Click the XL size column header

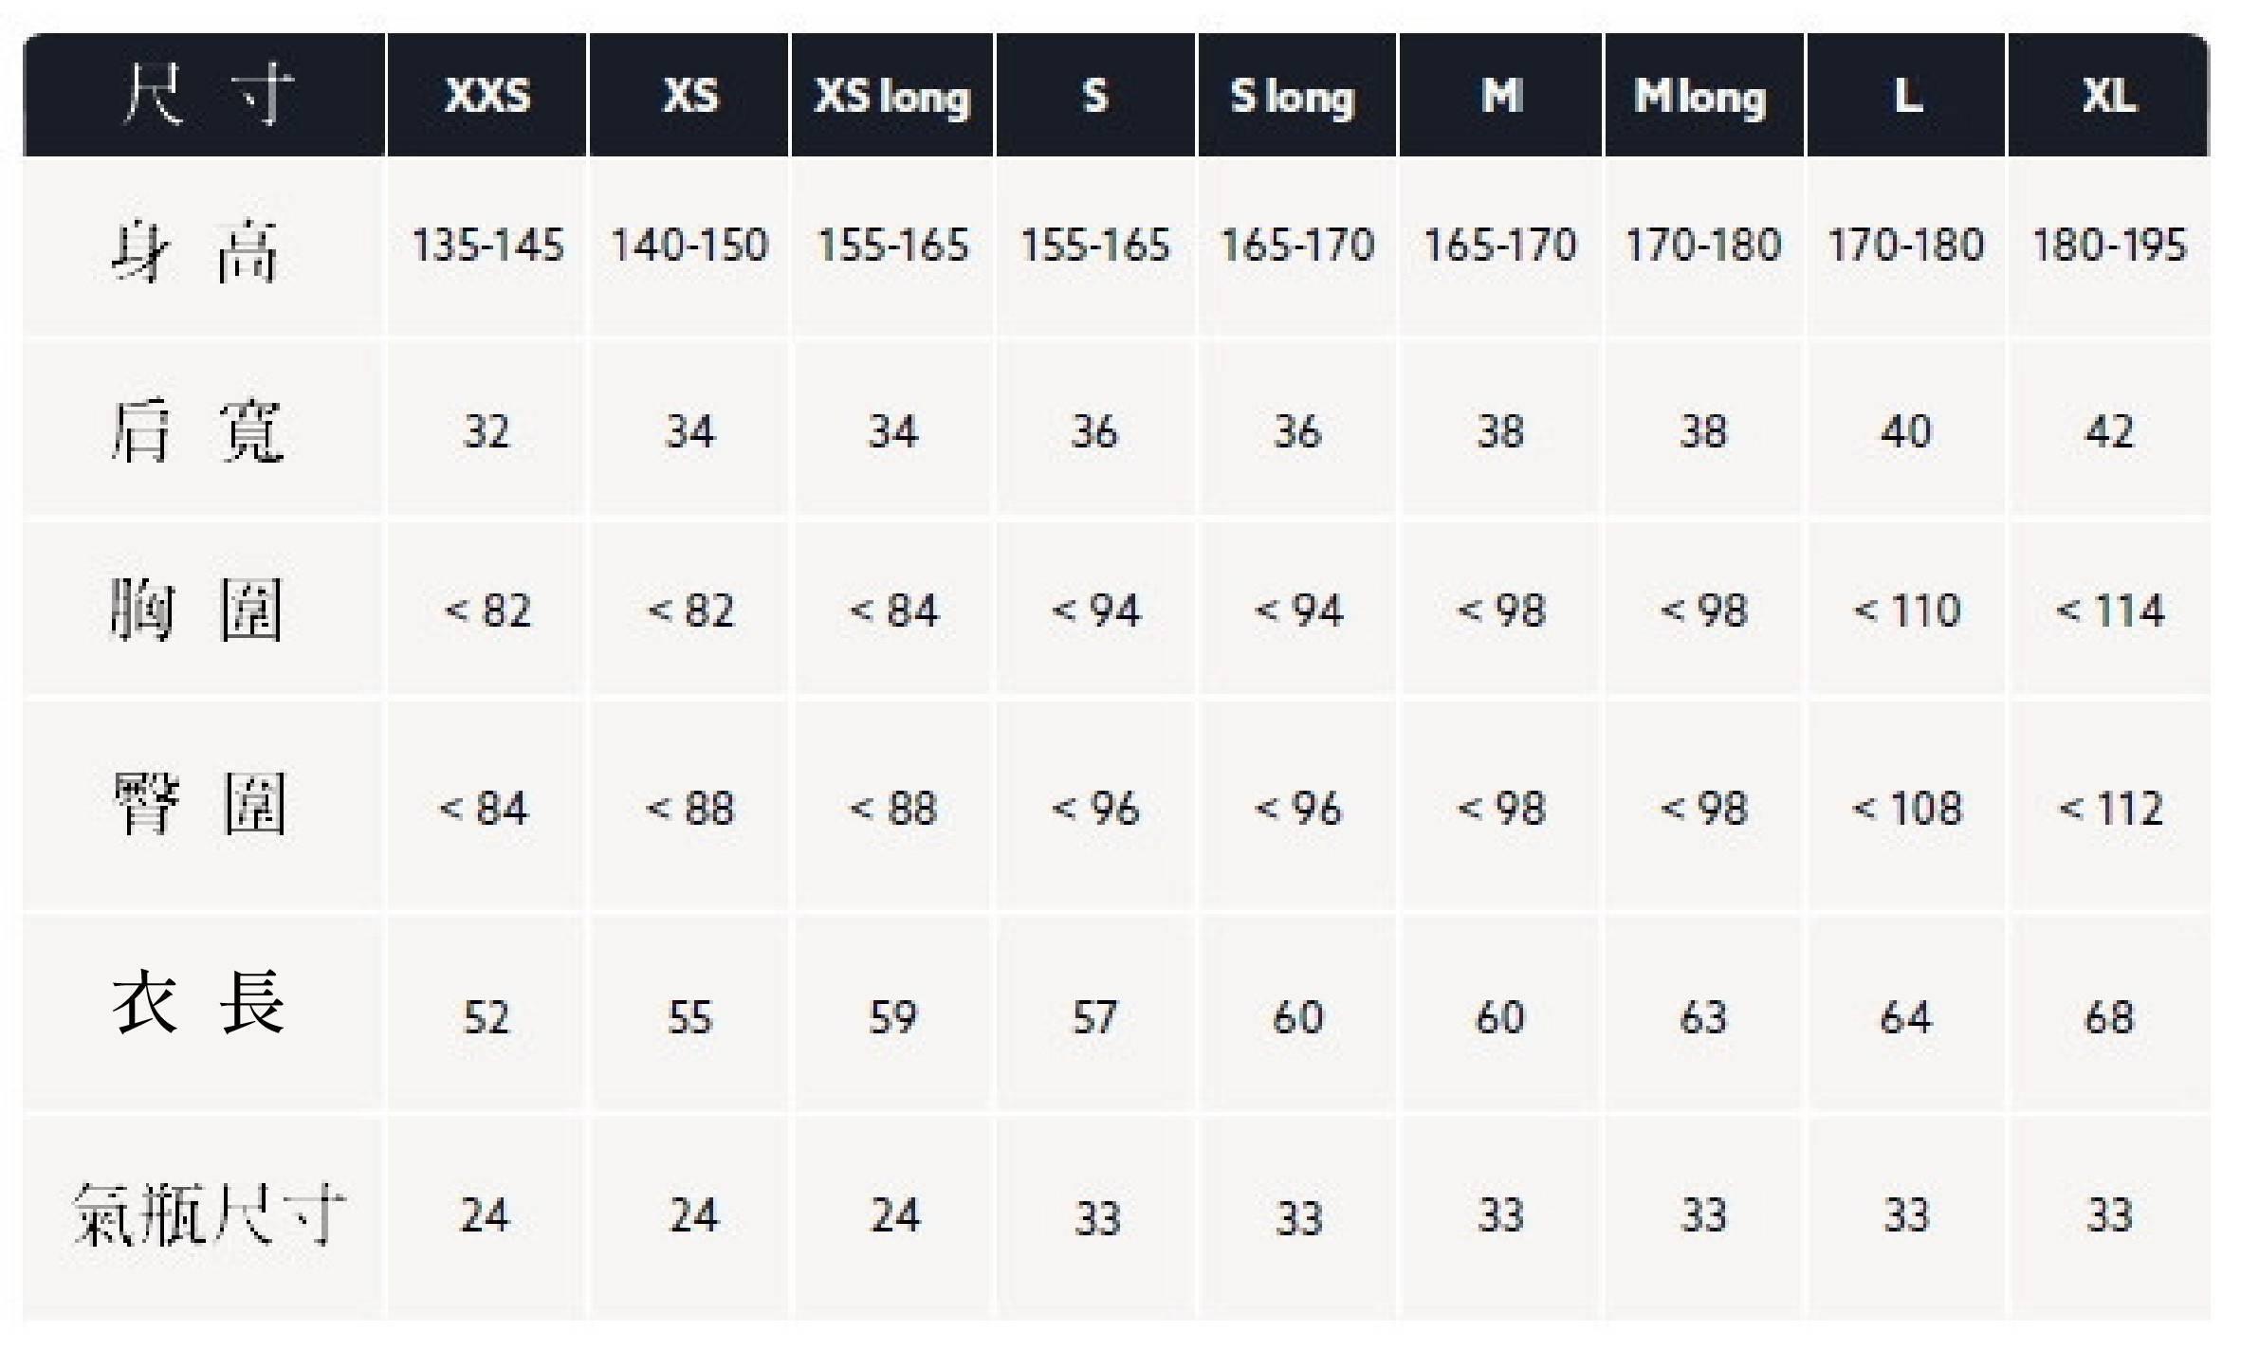(2109, 96)
